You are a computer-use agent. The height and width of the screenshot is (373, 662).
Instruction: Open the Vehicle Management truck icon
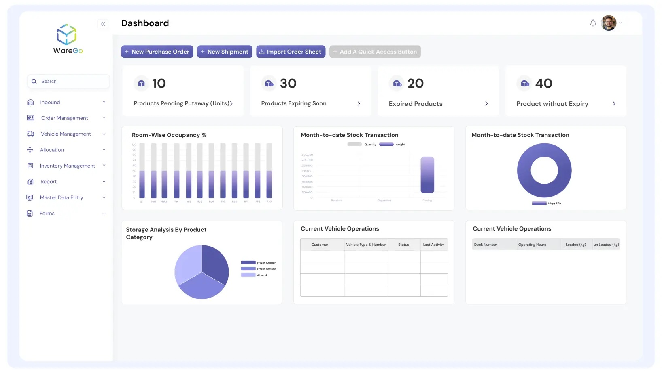30,134
